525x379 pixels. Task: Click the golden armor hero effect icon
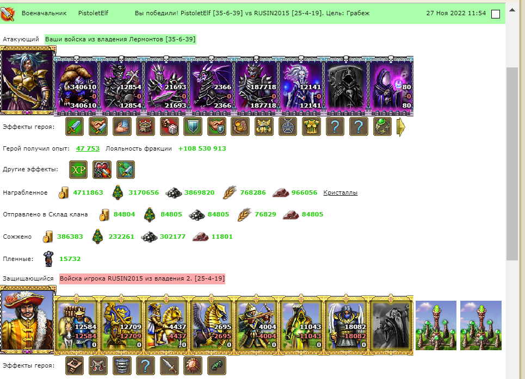coord(311,127)
